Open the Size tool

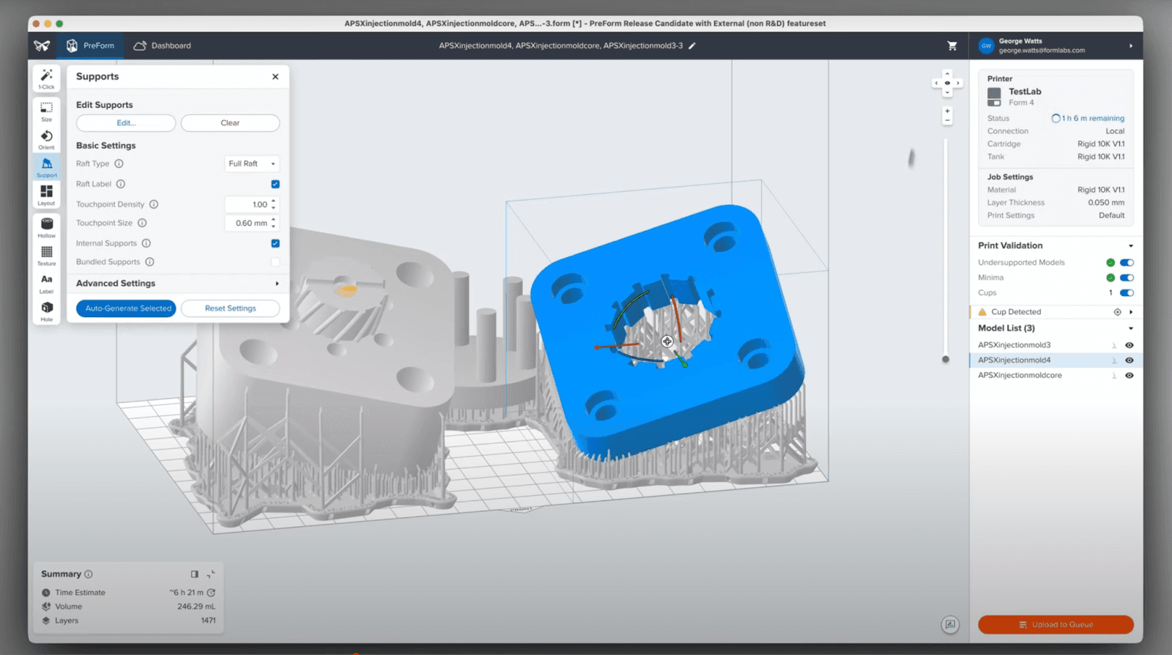coord(46,111)
